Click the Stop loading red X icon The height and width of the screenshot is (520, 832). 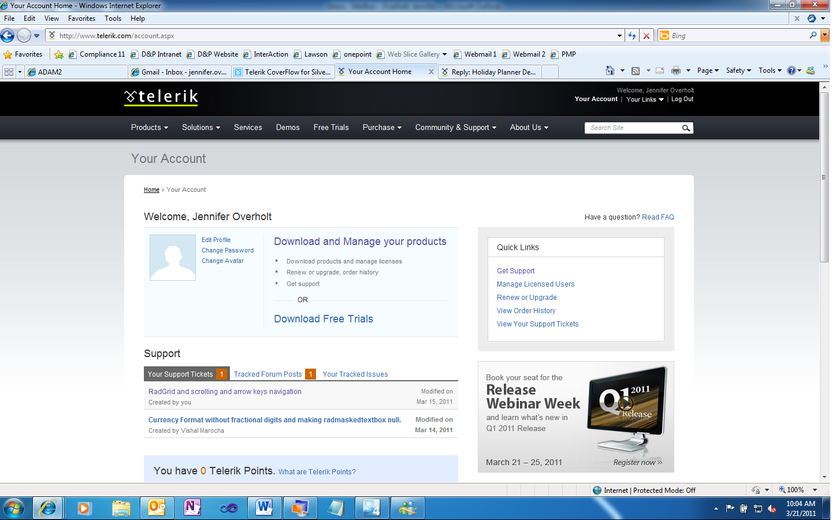pos(647,36)
